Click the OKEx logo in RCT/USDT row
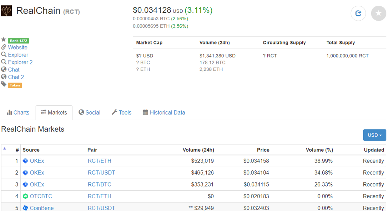The height and width of the screenshot is (211, 388). [25, 173]
